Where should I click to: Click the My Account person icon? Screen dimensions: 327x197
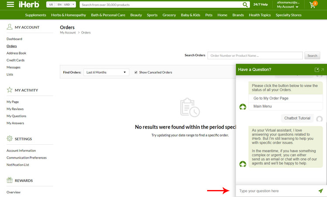click(10, 27)
